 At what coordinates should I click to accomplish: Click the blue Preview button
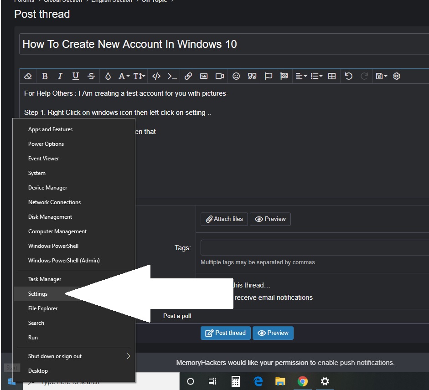click(x=273, y=333)
